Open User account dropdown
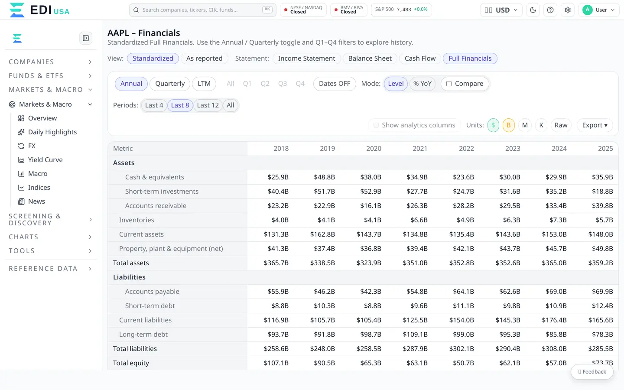624x390 pixels. coord(599,10)
